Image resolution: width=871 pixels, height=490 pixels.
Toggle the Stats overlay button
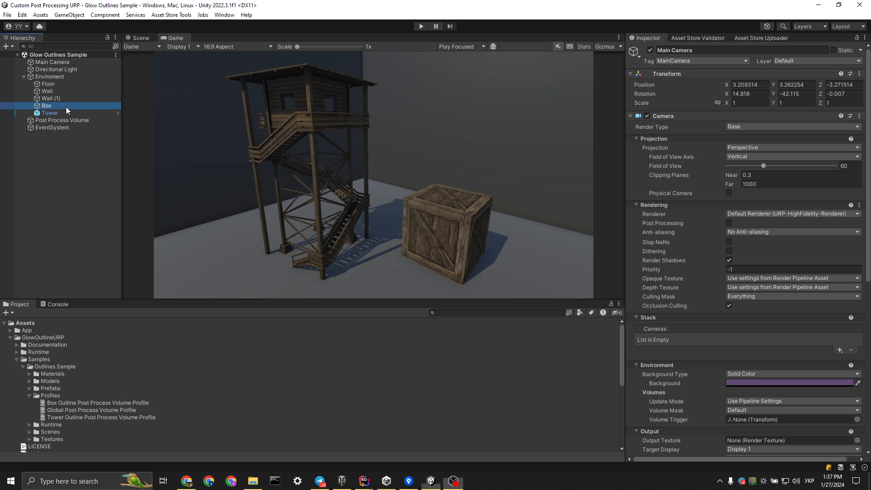coord(584,47)
